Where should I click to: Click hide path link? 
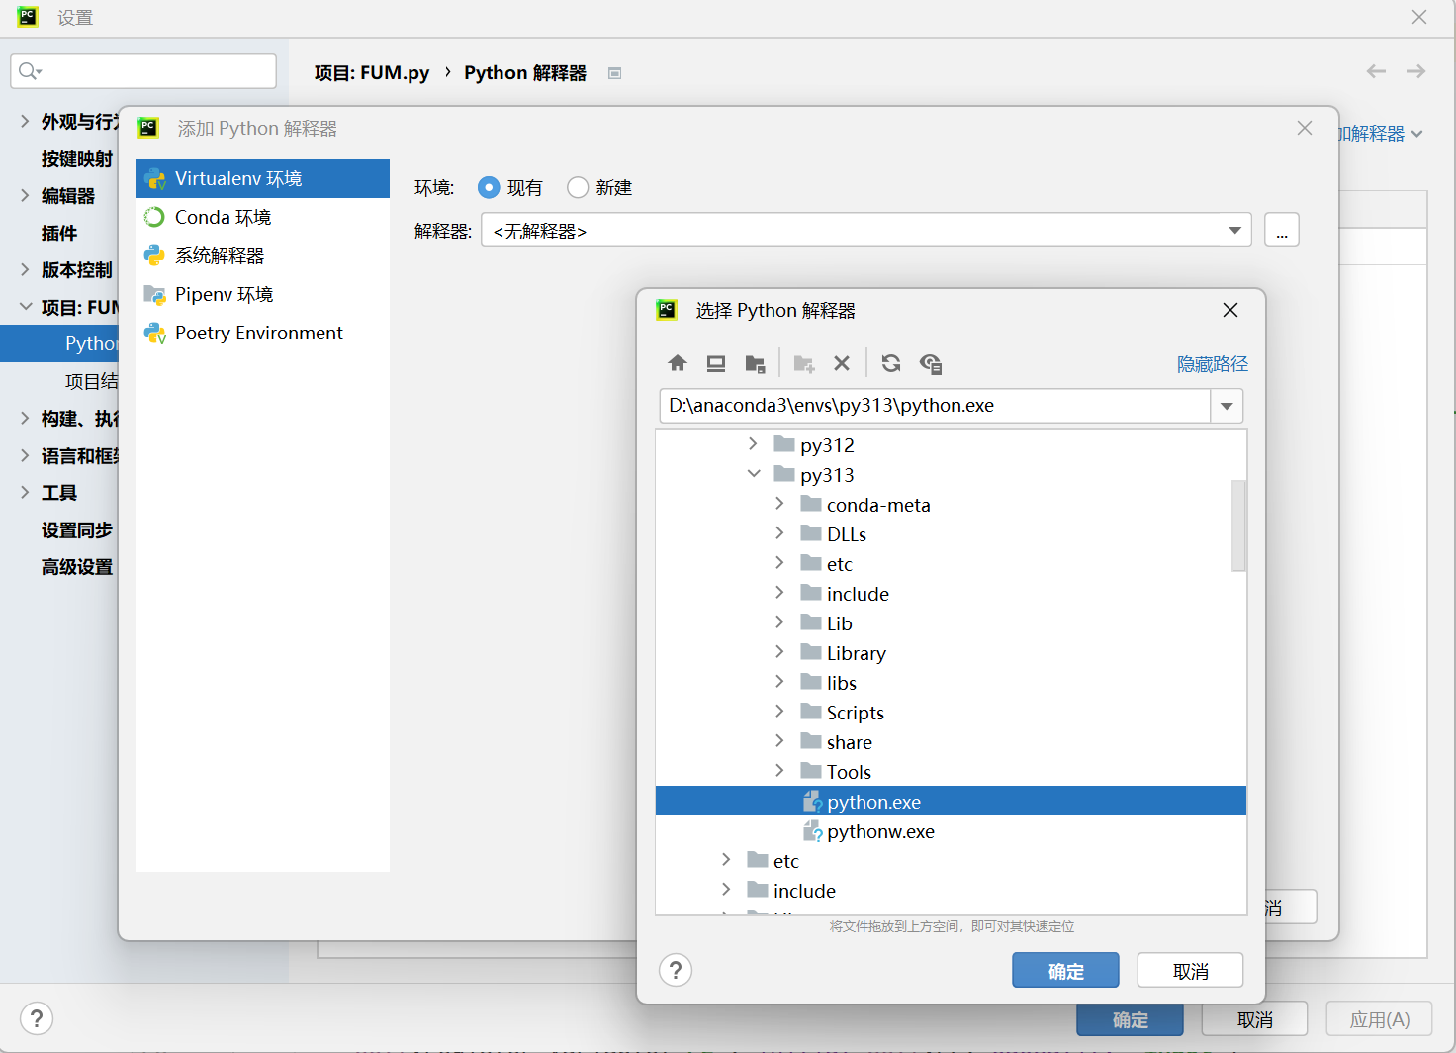point(1213,364)
